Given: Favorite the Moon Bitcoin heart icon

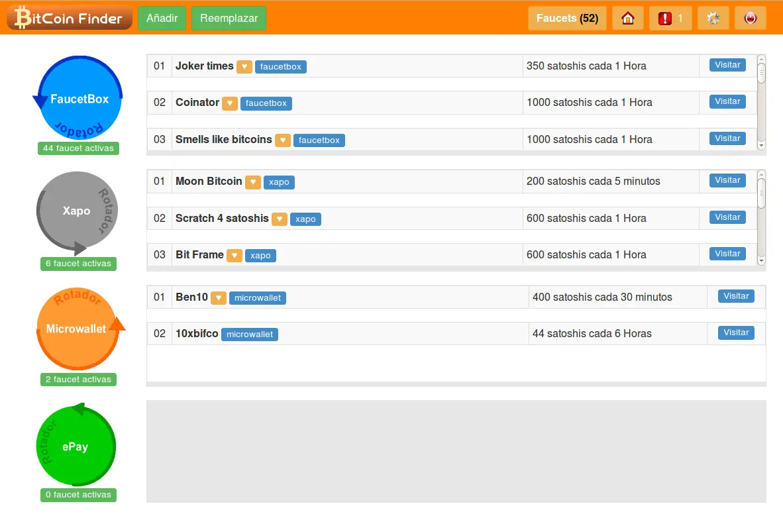Looking at the screenshot, I should coord(253,182).
